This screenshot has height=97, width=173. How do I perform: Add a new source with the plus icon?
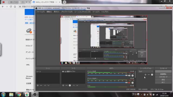63,85
